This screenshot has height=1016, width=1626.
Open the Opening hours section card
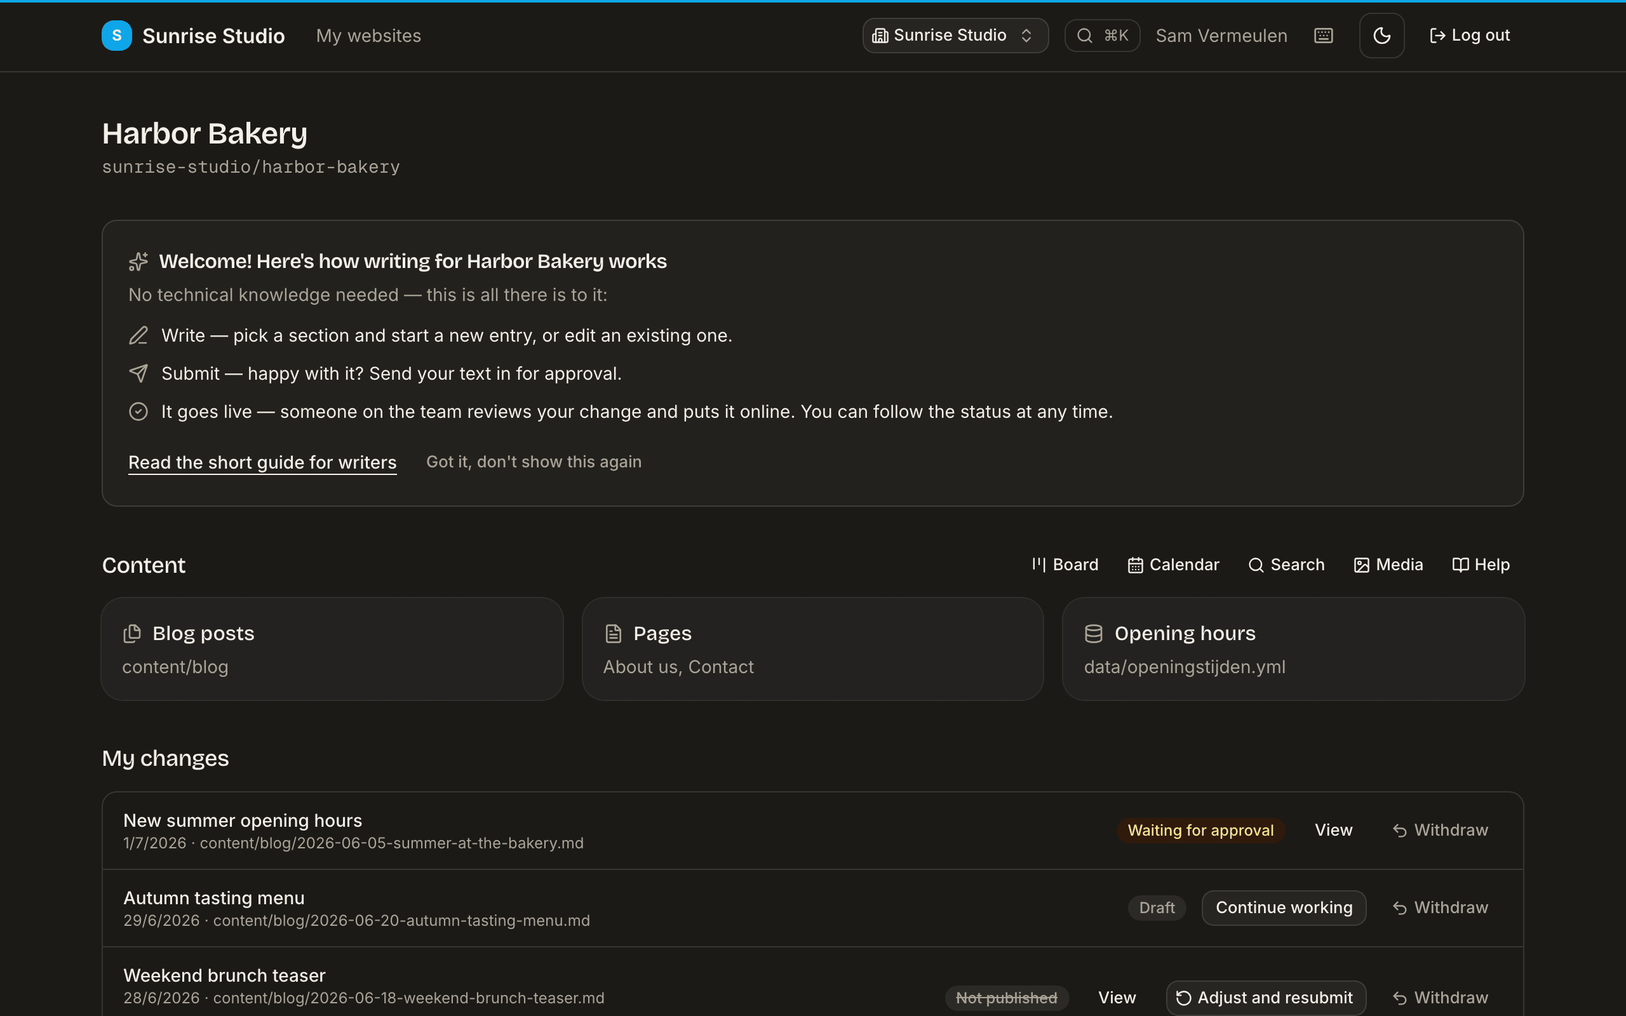coord(1293,649)
